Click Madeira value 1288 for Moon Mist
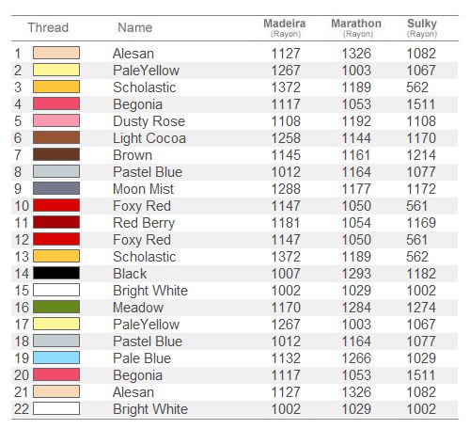This screenshot has width=470, height=429. coord(286,189)
